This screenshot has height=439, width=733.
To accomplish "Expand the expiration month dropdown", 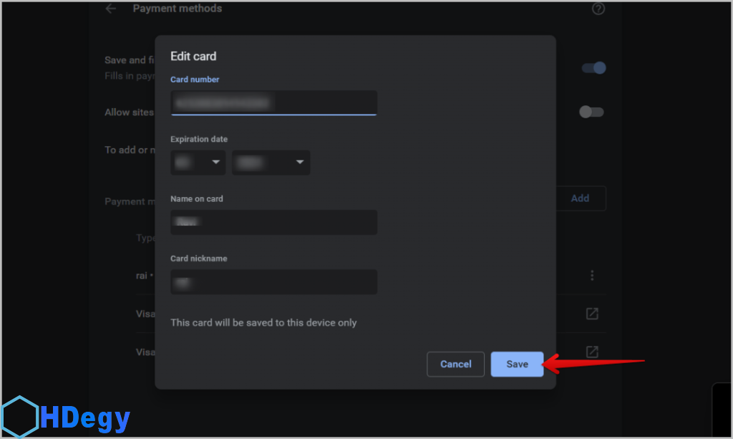I will point(198,163).
